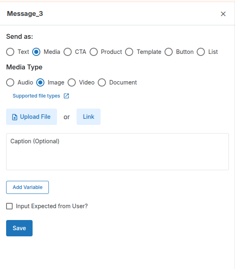The height and width of the screenshot is (269, 235).
Task: Set media type to Audio
Action: [10, 82]
